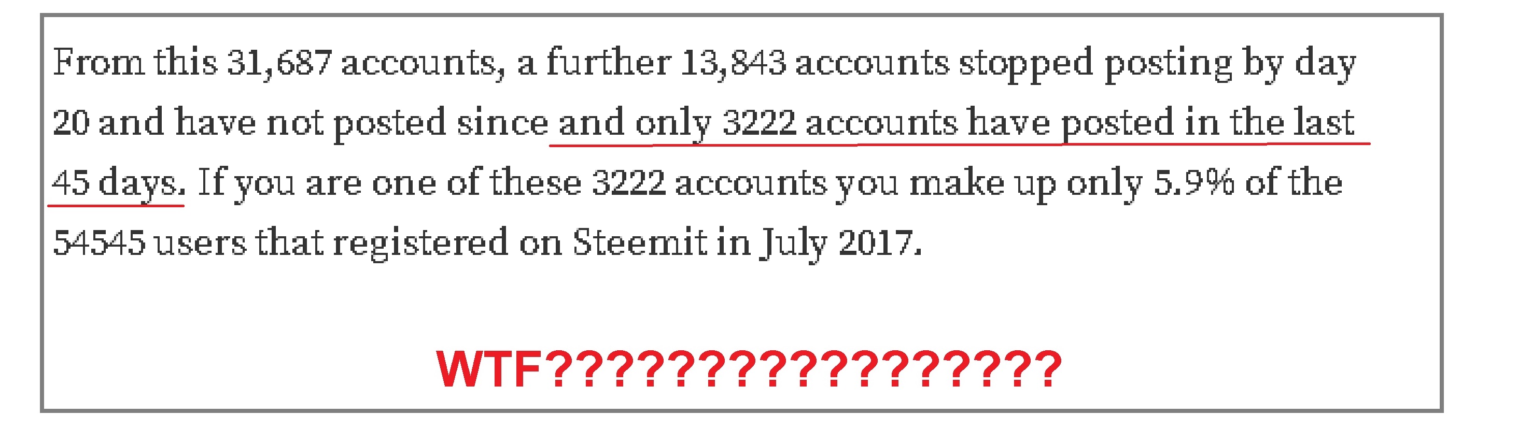Screen dimensions: 1518x429
Task: Click the number 13,843 in the text
Action: 733,63
